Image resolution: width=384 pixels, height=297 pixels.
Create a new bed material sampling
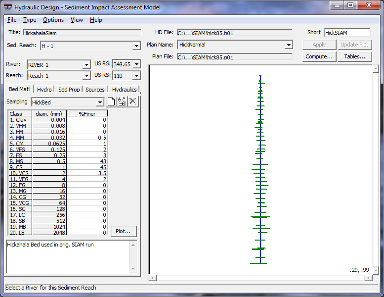pos(111,101)
